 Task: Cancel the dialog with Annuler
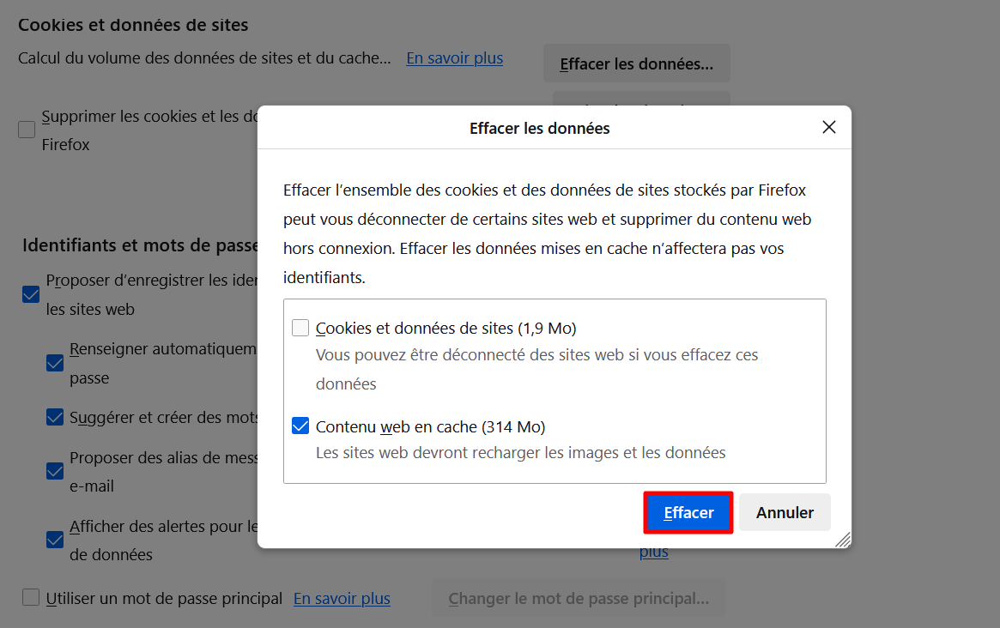coord(784,511)
